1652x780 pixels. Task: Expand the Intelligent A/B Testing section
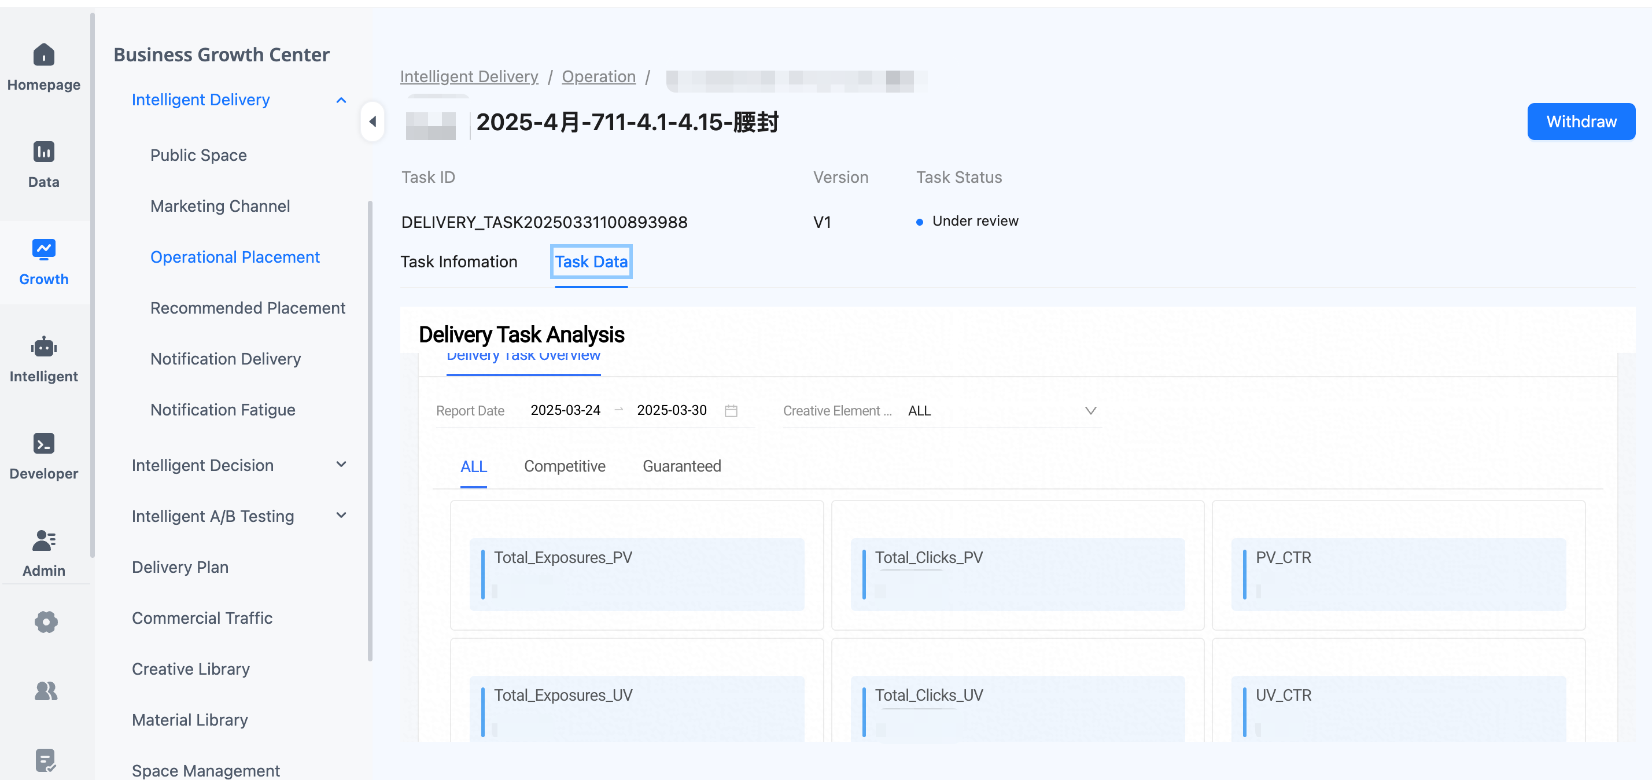(341, 516)
